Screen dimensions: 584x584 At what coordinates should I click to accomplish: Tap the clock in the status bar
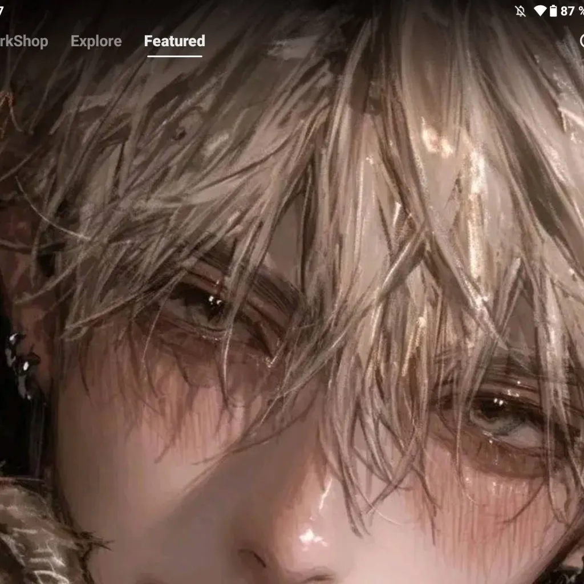(x=2, y=11)
